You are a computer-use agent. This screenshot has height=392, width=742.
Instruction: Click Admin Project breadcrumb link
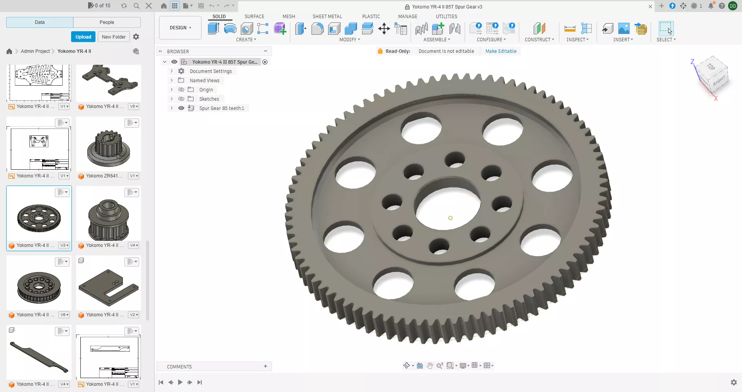[x=35, y=51]
